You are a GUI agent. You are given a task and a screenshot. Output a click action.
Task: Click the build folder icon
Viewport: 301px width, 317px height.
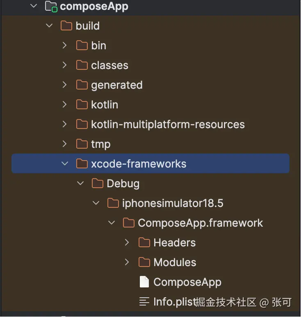(66, 26)
